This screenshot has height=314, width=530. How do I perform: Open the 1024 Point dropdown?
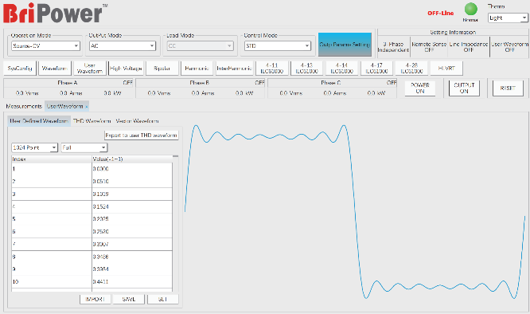(x=34, y=147)
